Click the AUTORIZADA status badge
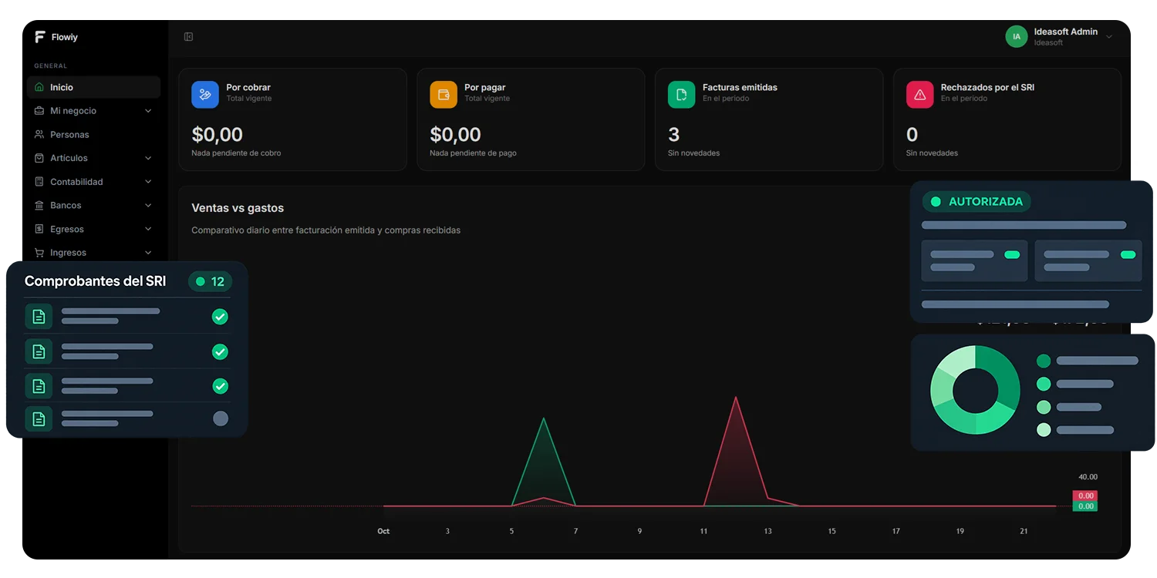 [x=977, y=202]
